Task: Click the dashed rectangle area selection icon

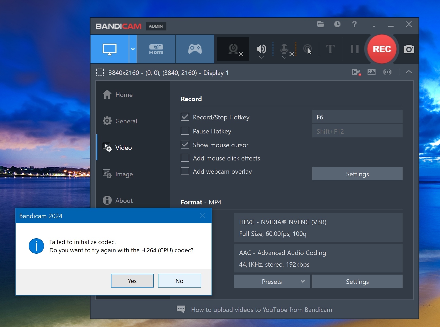Action: [100, 73]
